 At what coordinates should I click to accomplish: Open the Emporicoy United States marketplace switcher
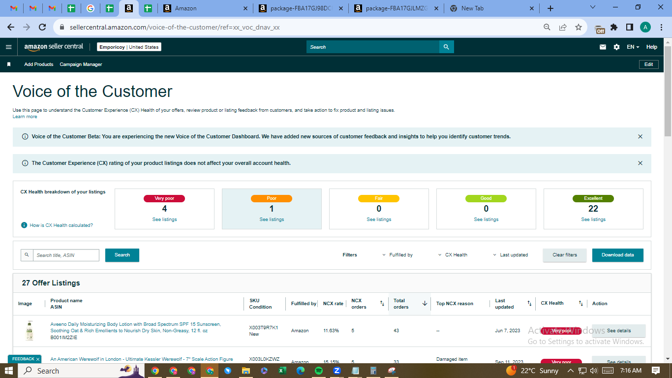tap(129, 47)
